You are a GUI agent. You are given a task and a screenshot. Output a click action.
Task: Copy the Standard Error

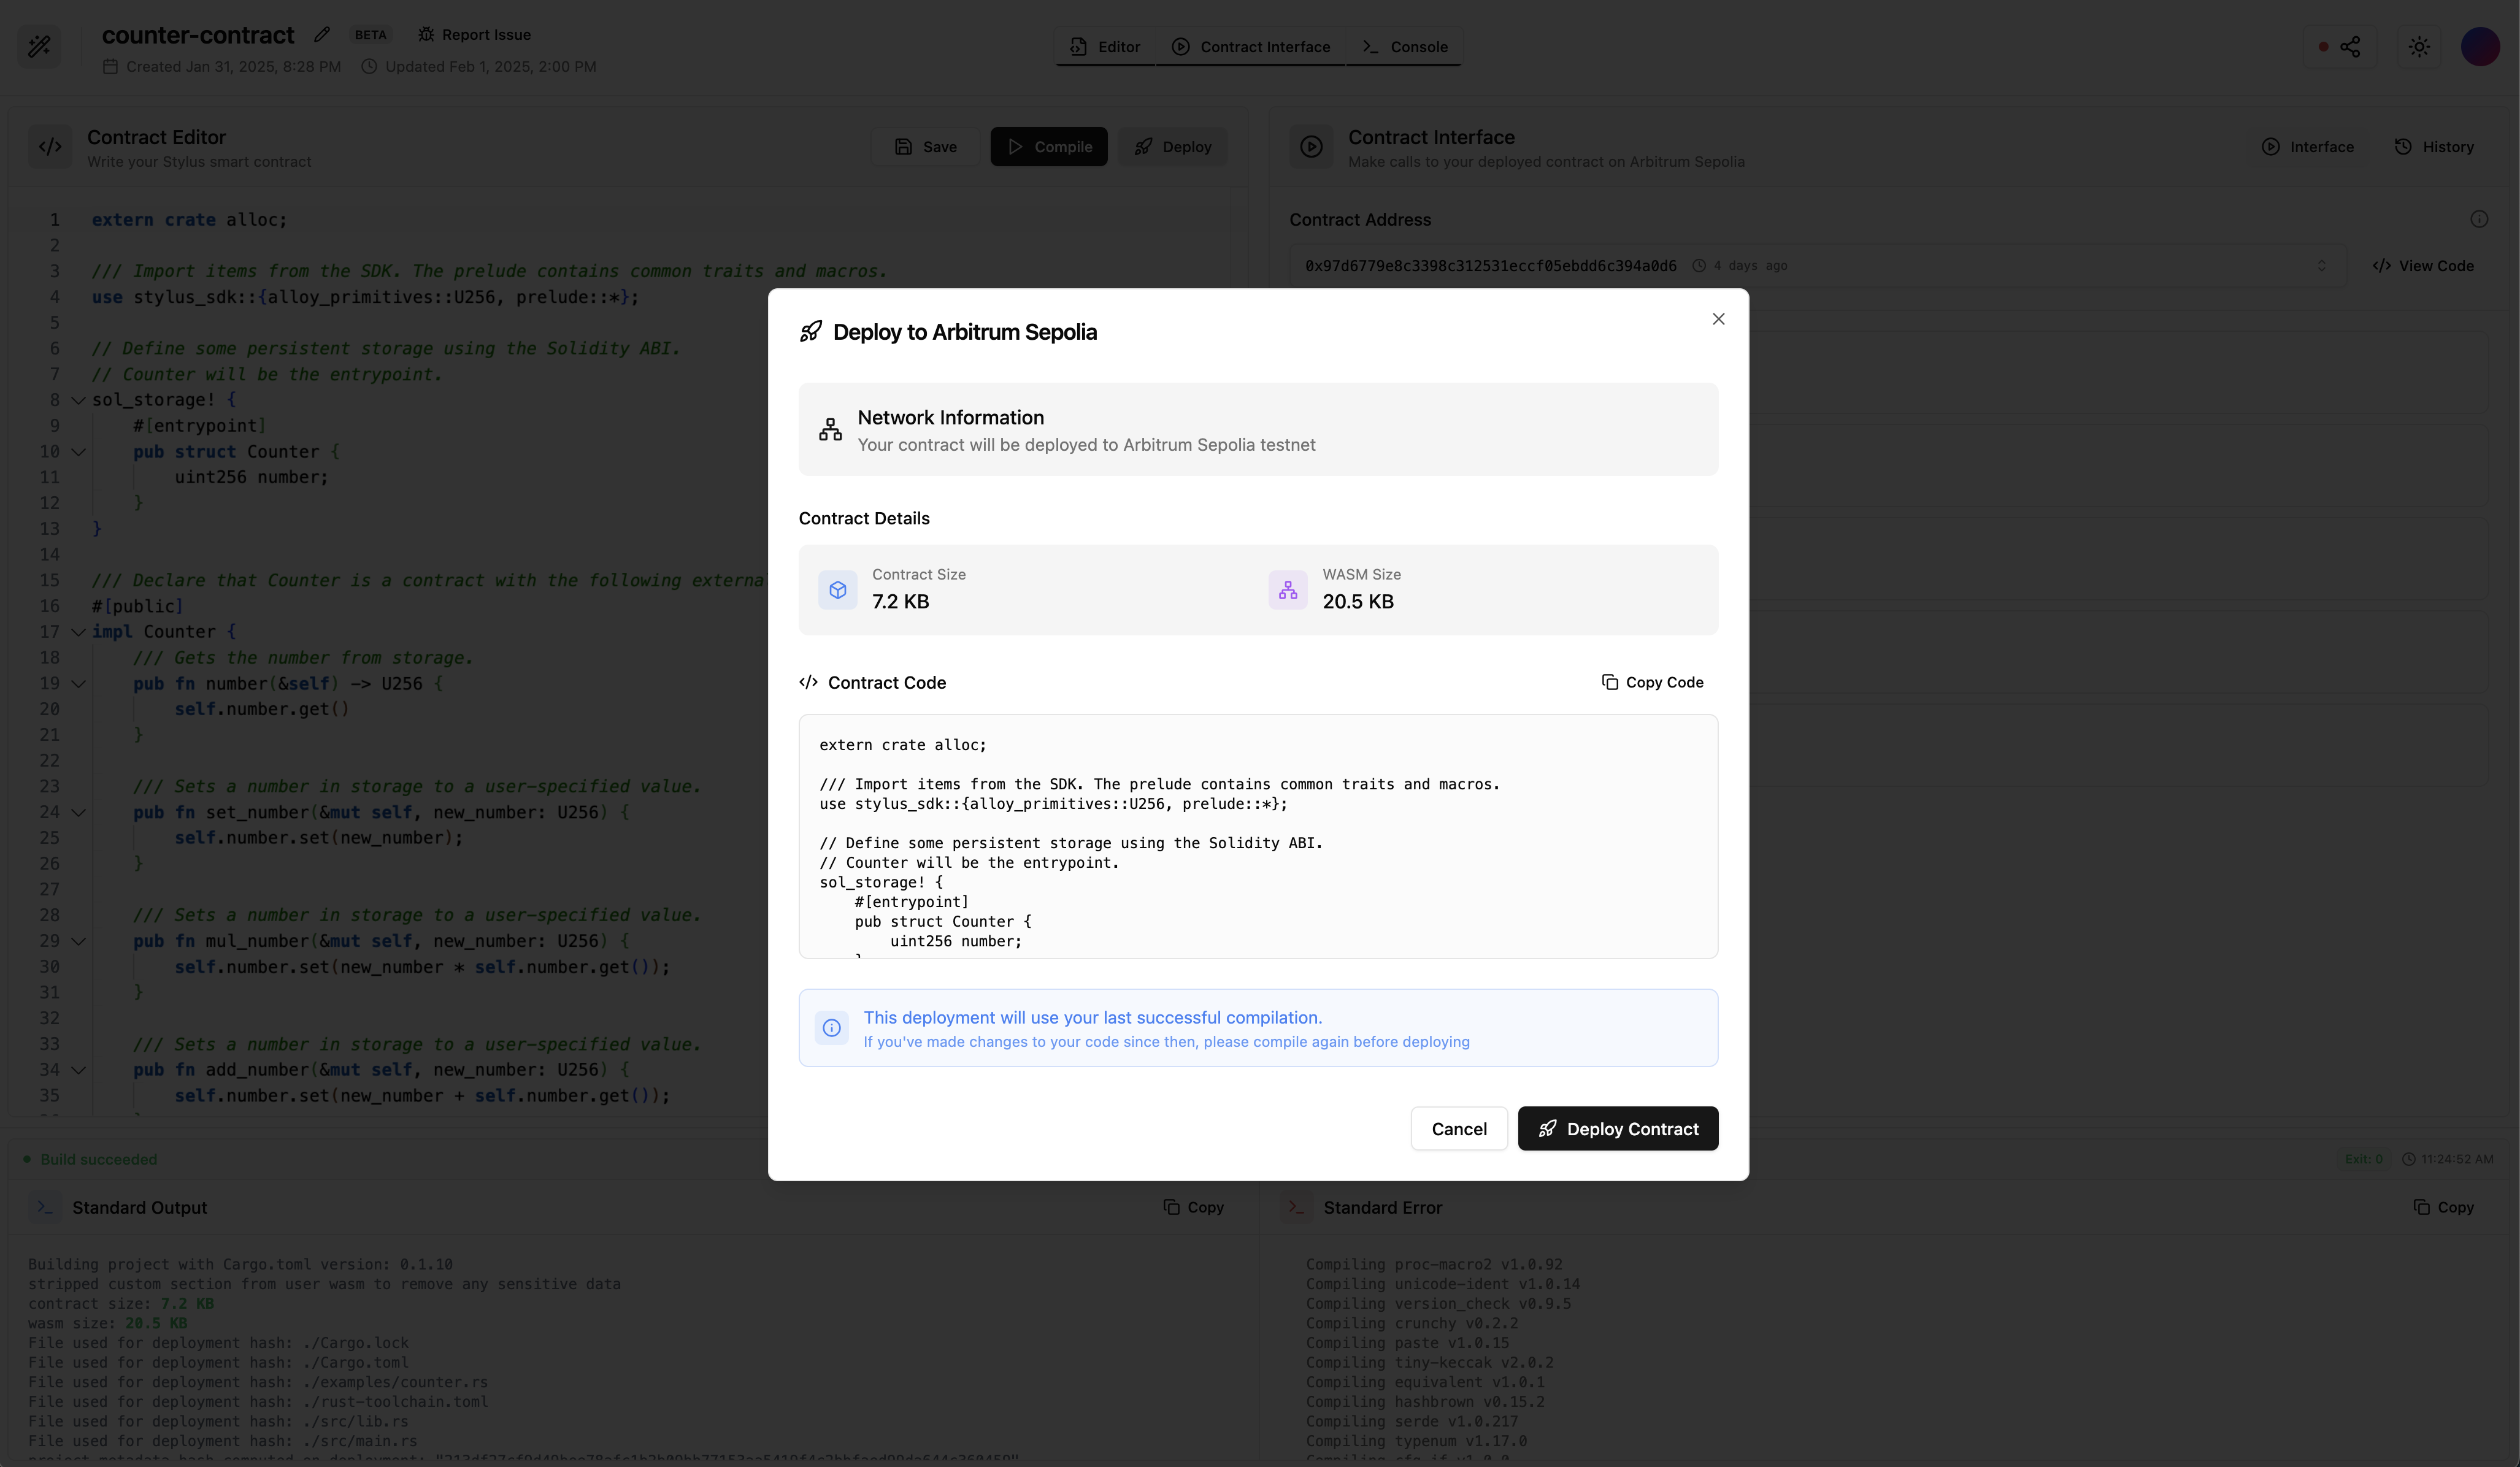click(2443, 1207)
